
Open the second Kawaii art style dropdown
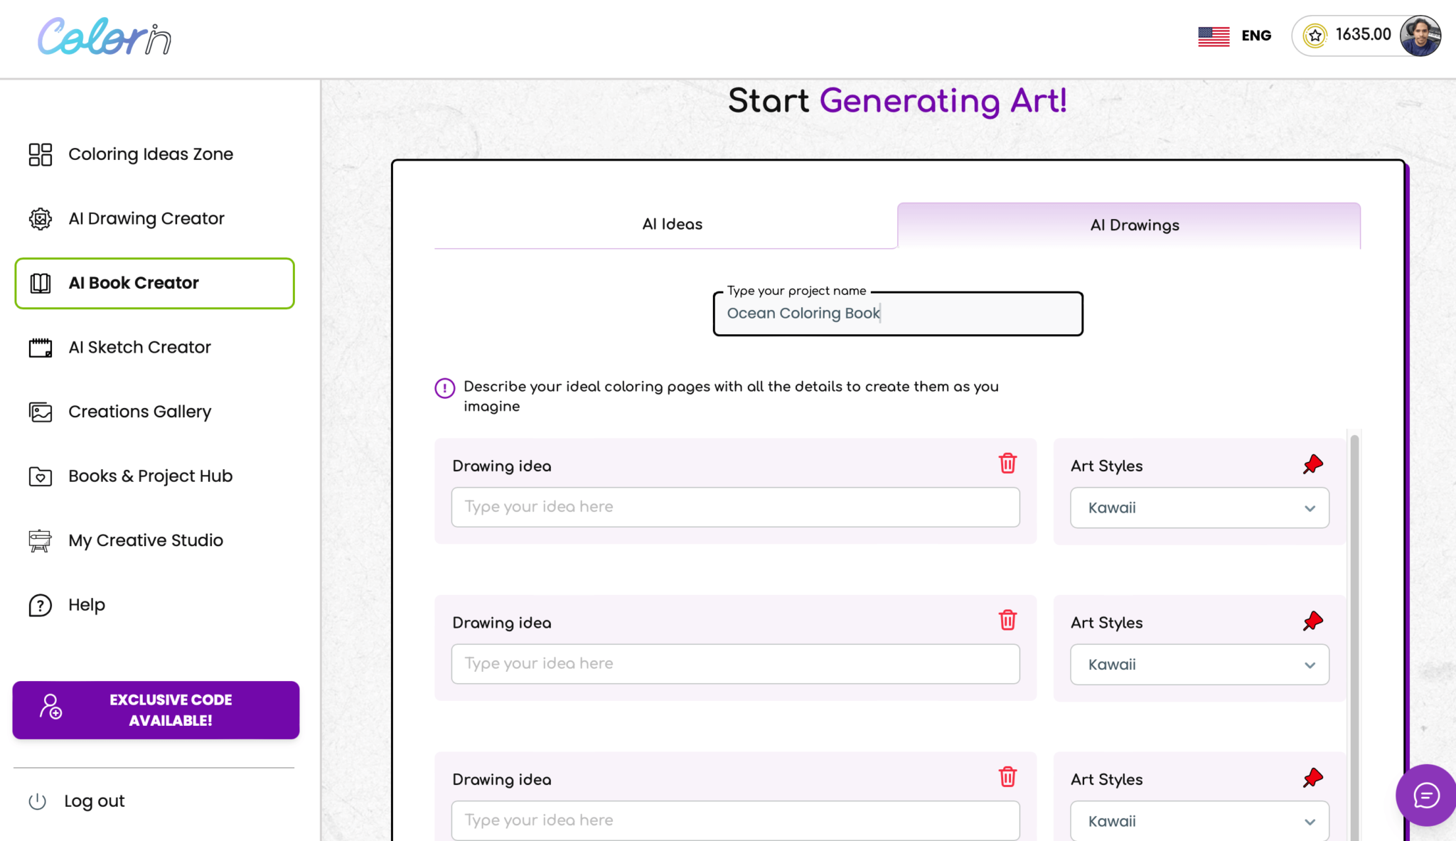click(x=1199, y=664)
